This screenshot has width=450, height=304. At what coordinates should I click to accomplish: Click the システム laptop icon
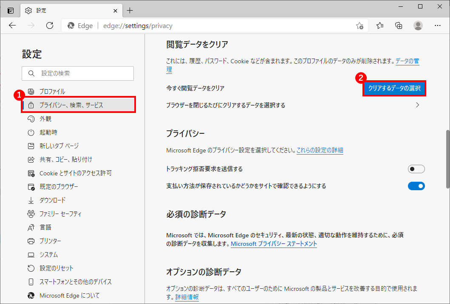click(31, 255)
